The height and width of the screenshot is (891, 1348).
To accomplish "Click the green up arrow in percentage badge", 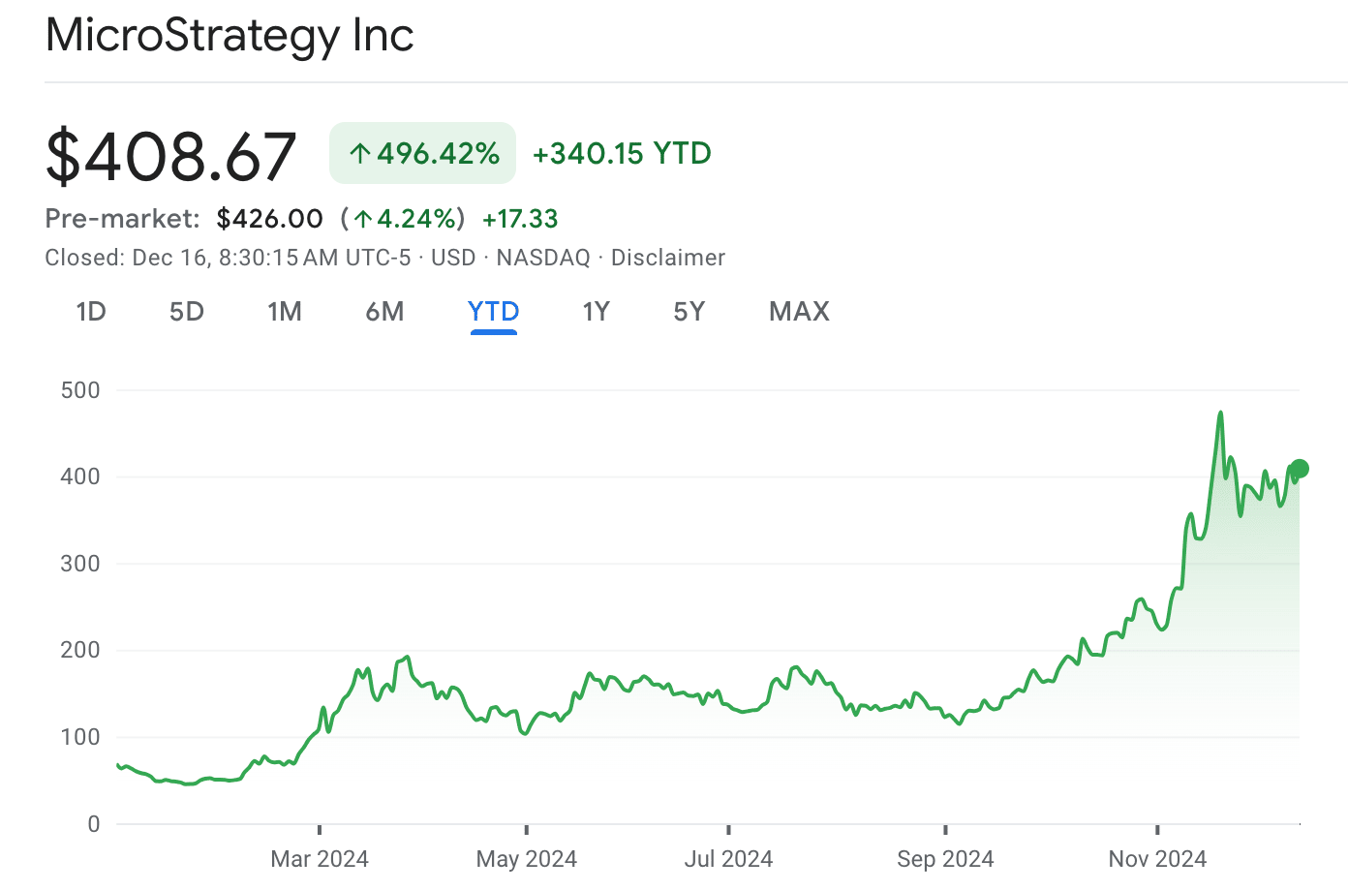I will 360,153.
